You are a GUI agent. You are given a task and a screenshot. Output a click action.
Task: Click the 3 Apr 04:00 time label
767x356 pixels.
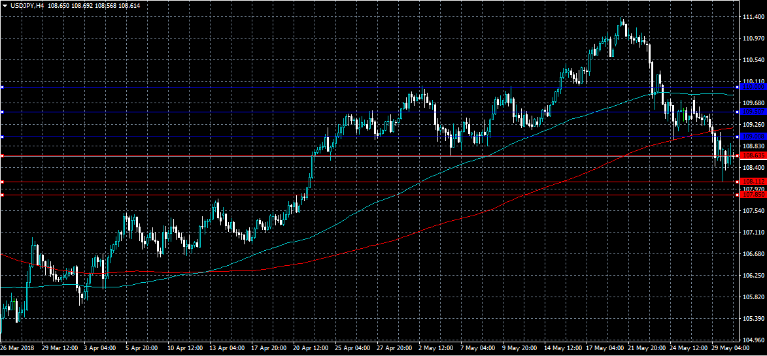pyautogui.click(x=100, y=348)
